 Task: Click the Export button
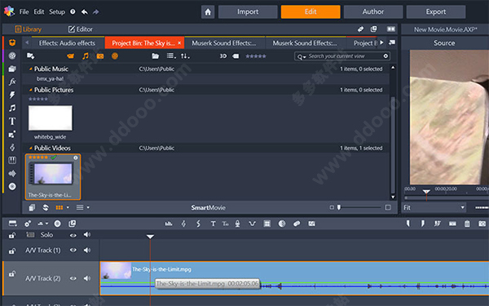436,12
